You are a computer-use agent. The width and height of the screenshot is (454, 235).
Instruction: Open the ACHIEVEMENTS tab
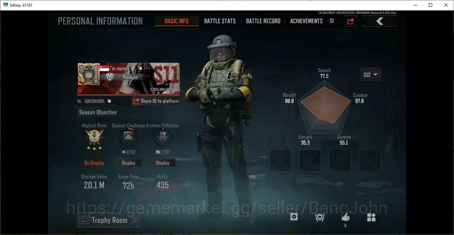(306, 21)
